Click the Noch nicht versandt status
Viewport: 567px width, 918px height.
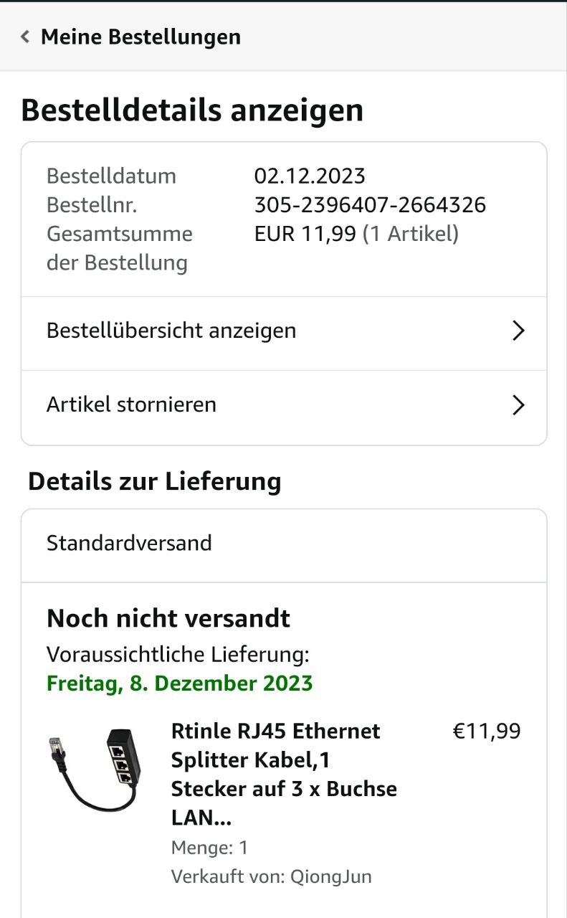[168, 618]
